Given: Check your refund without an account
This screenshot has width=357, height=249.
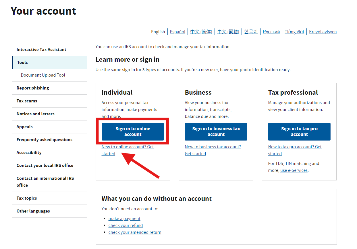Looking at the screenshot, I should coord(126,225).
